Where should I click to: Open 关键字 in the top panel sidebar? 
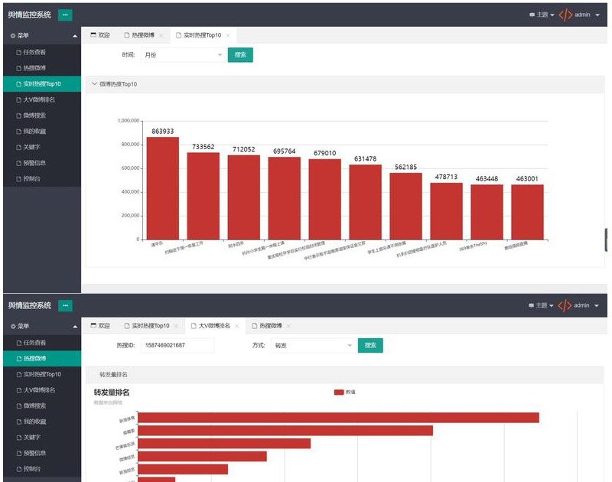click(42, 147)
